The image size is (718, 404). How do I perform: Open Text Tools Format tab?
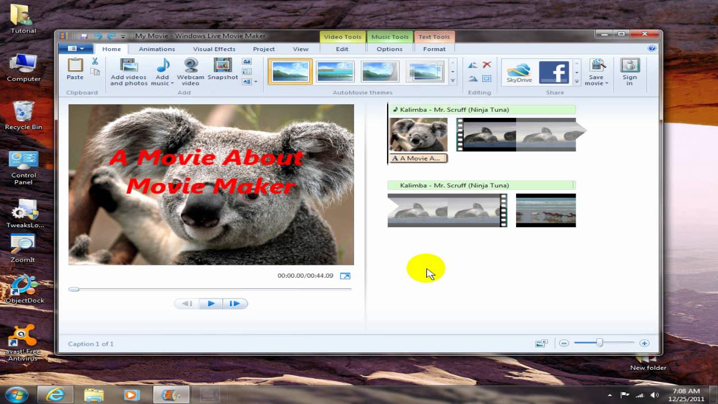434,49
